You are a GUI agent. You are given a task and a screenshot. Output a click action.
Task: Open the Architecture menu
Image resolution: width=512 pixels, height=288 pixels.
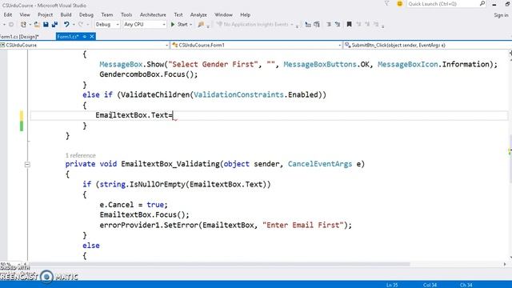(153, 14)
